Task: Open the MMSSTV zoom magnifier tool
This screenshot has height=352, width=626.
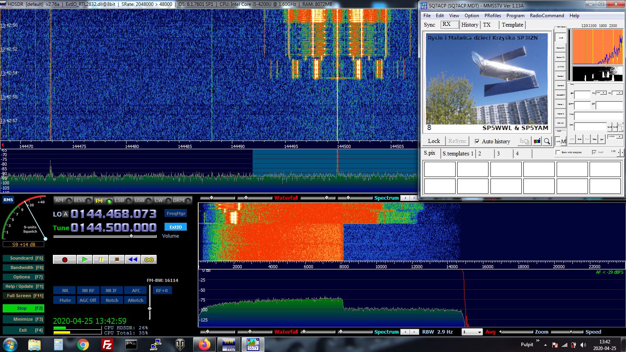Action: point(547,141)
